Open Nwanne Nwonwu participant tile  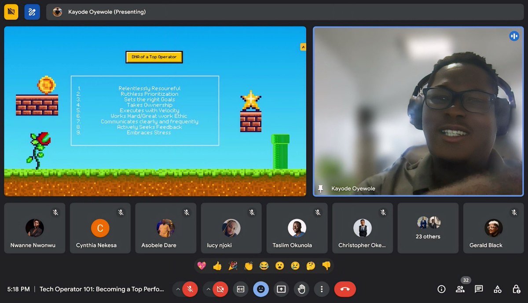[34, 228]
